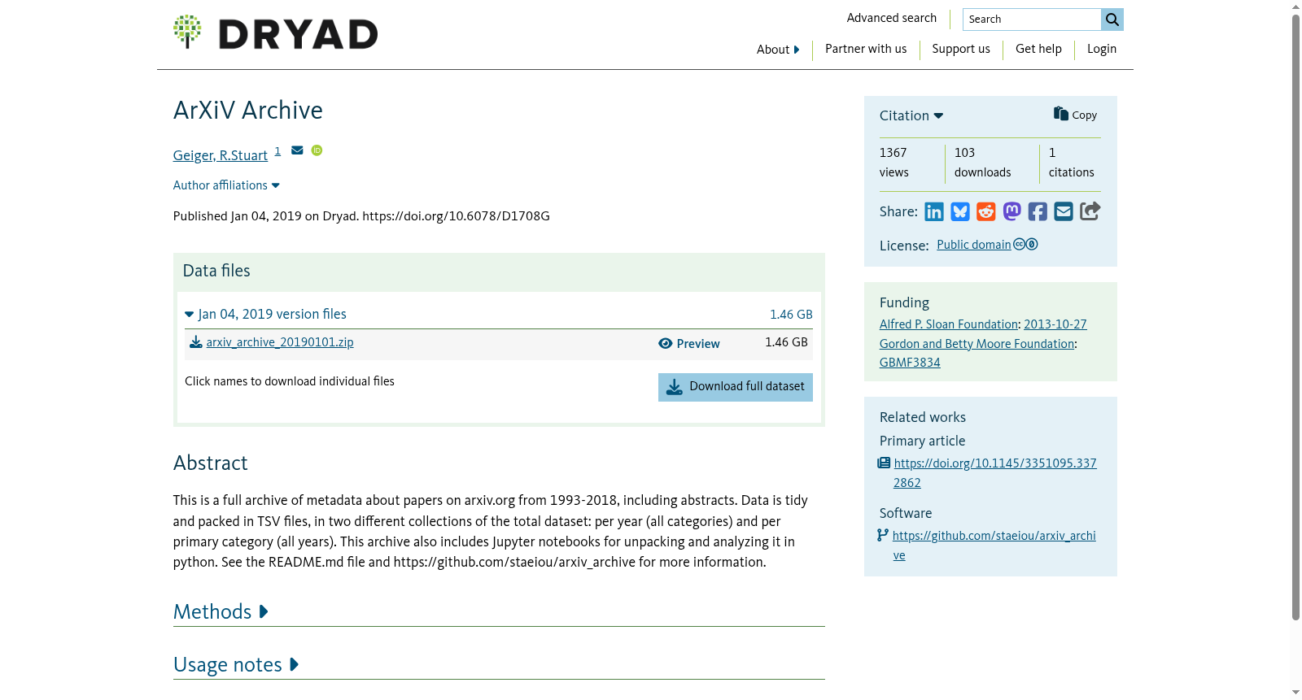
Task: Open Gordon and Betty Moore Foundation link
Action: point(976,344)
